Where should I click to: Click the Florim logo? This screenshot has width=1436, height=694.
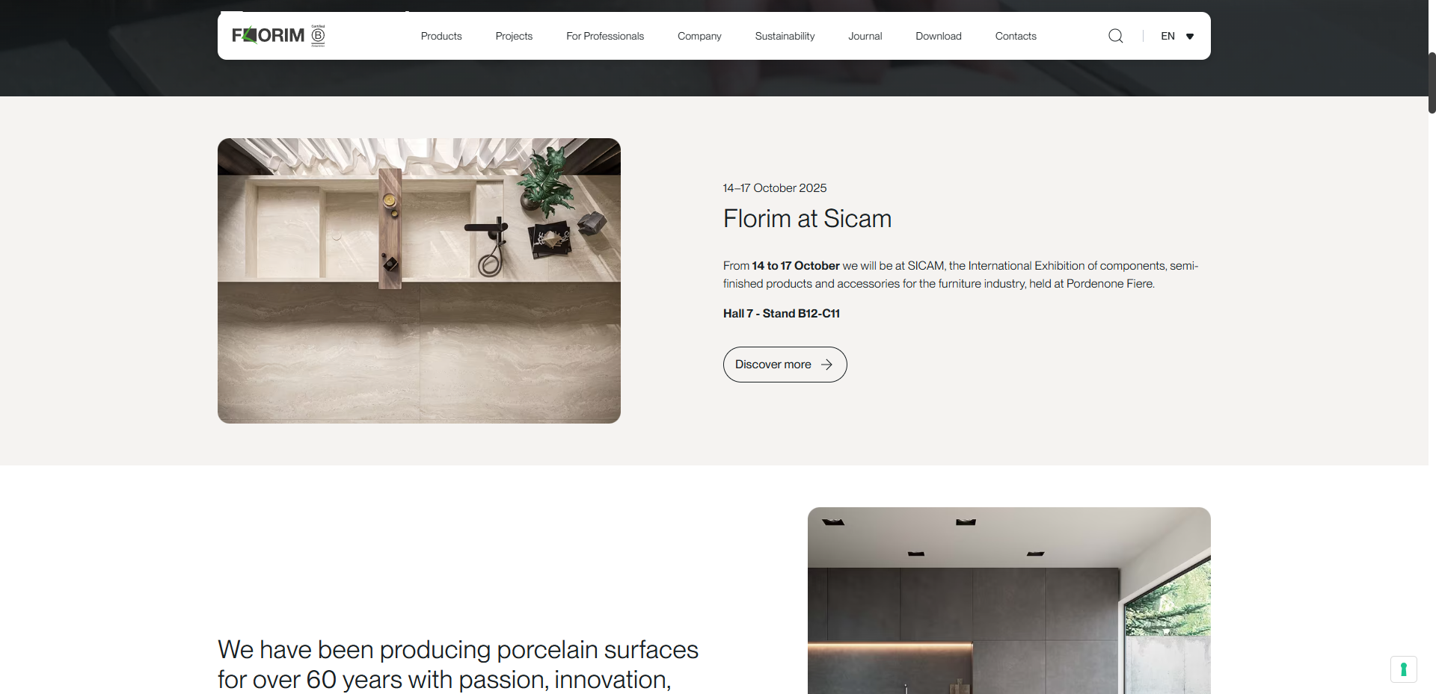pos(268,35)
